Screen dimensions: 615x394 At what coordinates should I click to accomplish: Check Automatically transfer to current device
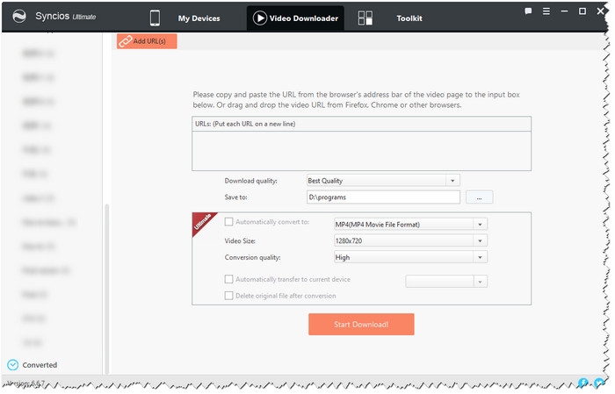[228, 280]
